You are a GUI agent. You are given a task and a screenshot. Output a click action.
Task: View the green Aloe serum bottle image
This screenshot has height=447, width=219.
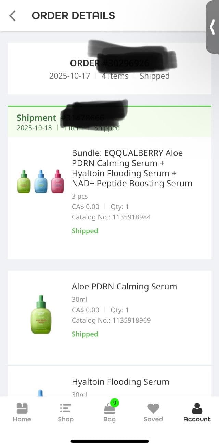click(x=41, y=314)
